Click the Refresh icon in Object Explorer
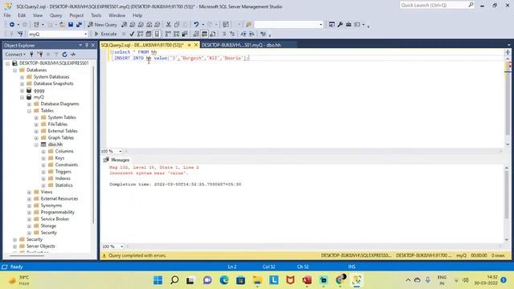This screenshot has height=289, width=514. 64,55
